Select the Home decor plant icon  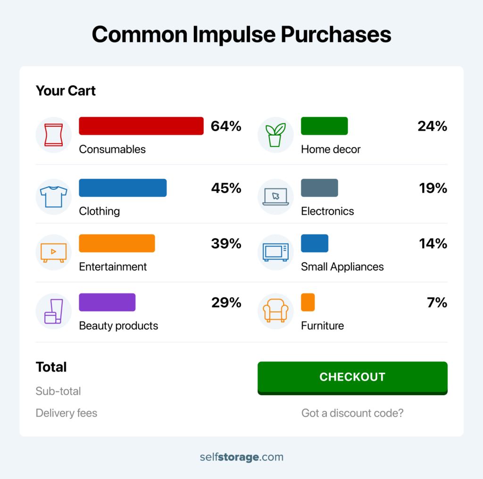[x=275, y=135]
